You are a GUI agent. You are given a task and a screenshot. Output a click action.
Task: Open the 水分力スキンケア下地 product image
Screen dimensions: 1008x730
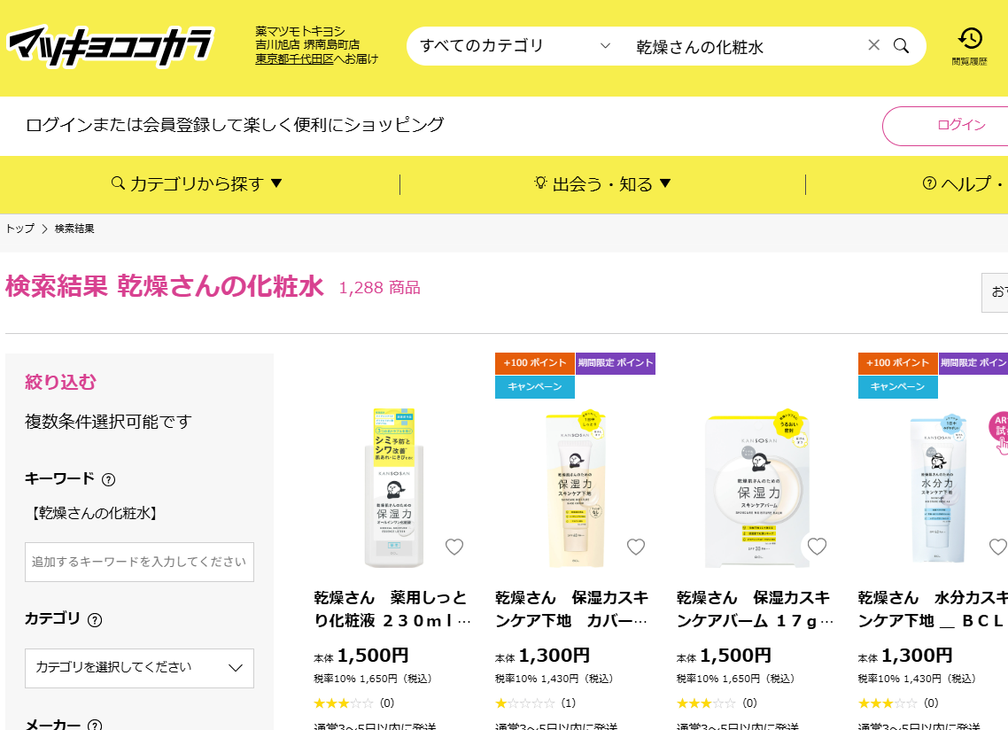tap(938, 488)
